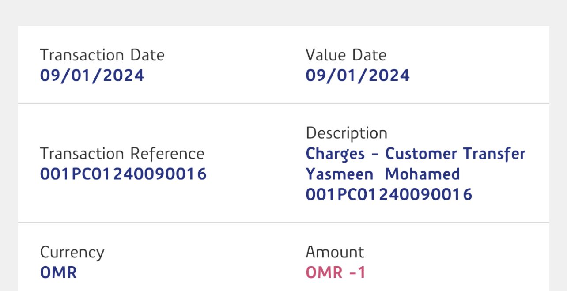Select the red OMR -1 amount

tap(336, 272)
